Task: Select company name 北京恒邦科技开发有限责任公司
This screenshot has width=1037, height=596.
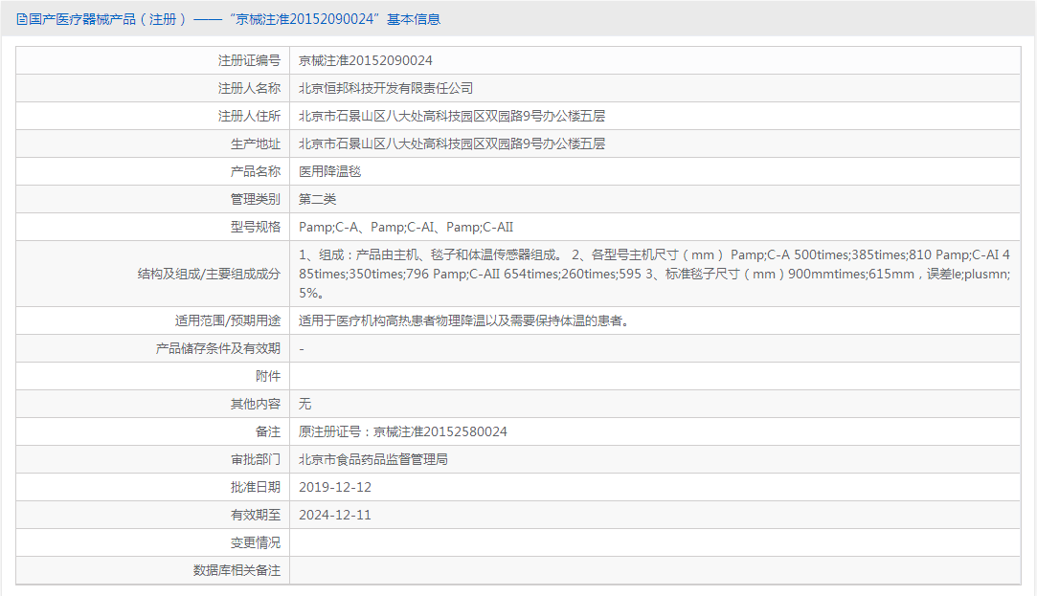Action: click(x=386, y=89)
